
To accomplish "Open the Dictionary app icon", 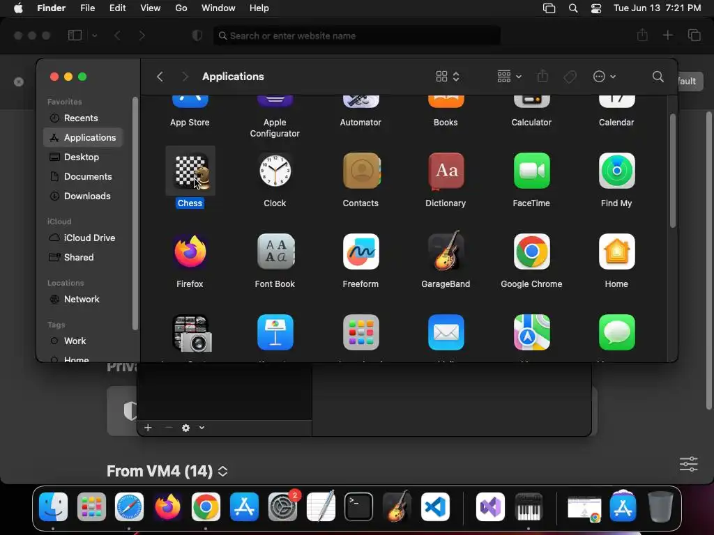I will click(x=446, y=171).
